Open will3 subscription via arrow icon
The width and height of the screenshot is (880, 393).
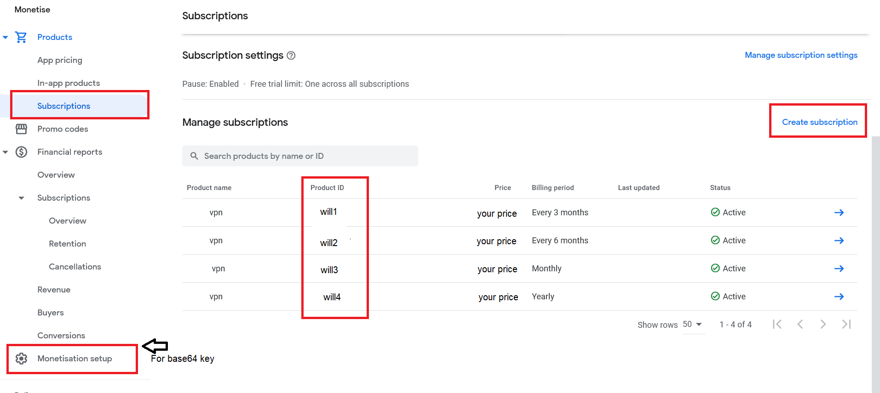coord(839,269)
